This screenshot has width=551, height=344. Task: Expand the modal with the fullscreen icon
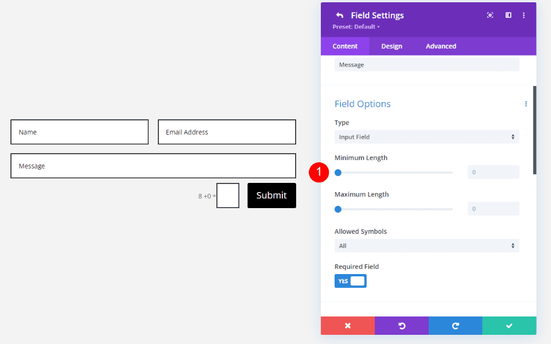coord(490,15)
